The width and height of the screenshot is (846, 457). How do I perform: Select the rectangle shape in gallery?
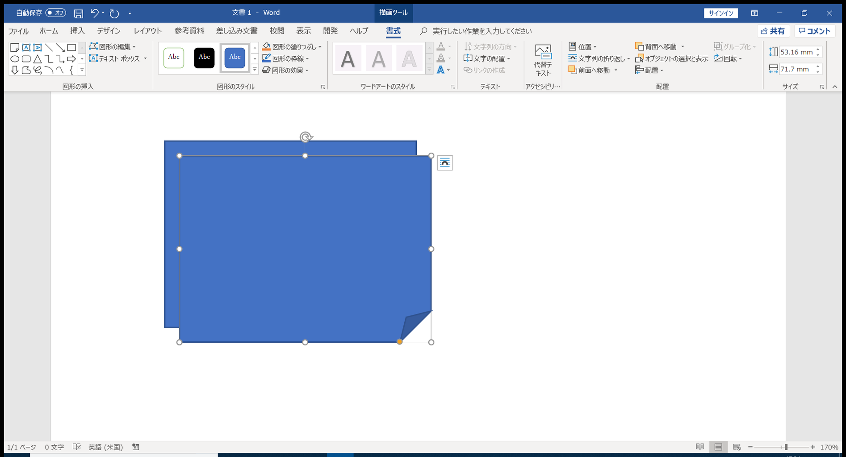tap(71, 47)
